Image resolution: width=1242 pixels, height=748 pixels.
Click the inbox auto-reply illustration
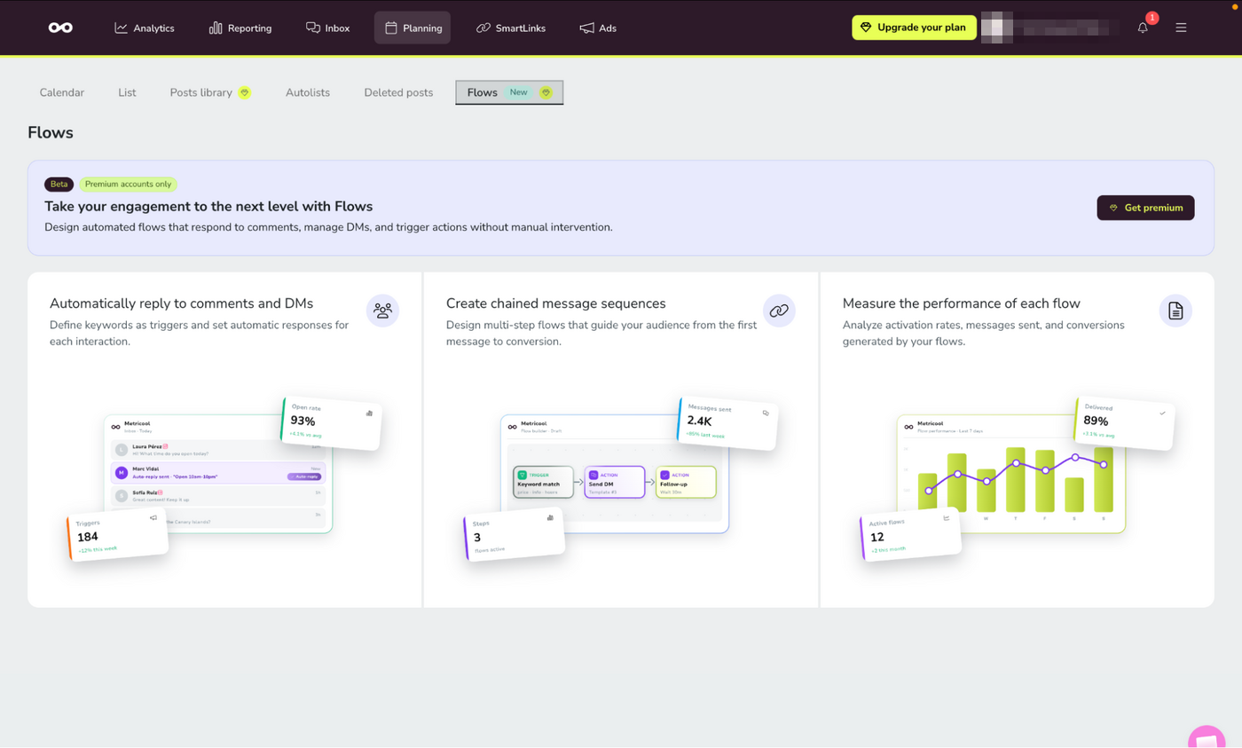pos(224,477)
